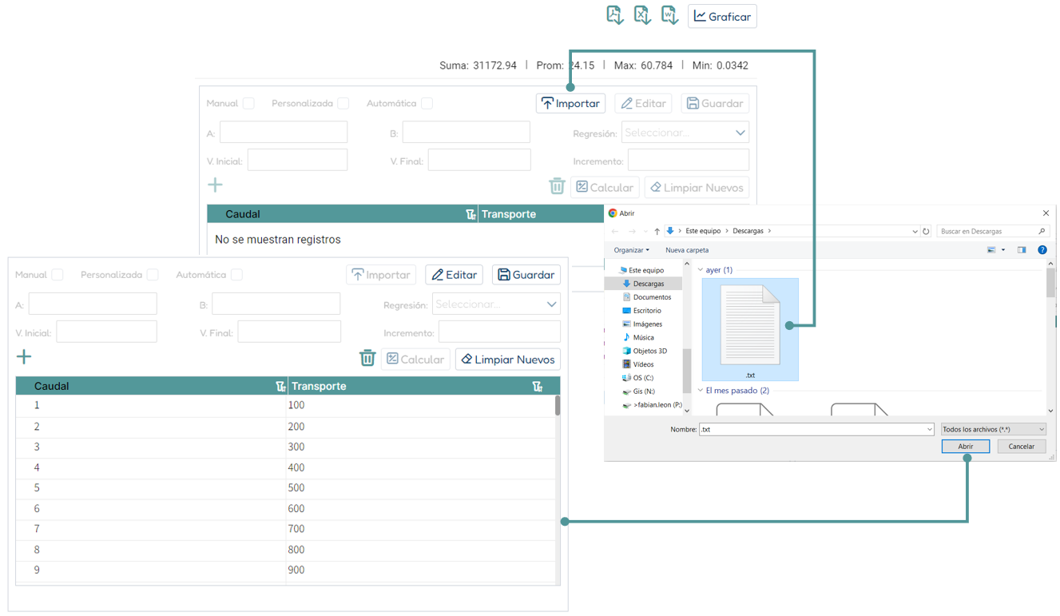Click the Caudal filter icon in the empty table

coord(470,214)
